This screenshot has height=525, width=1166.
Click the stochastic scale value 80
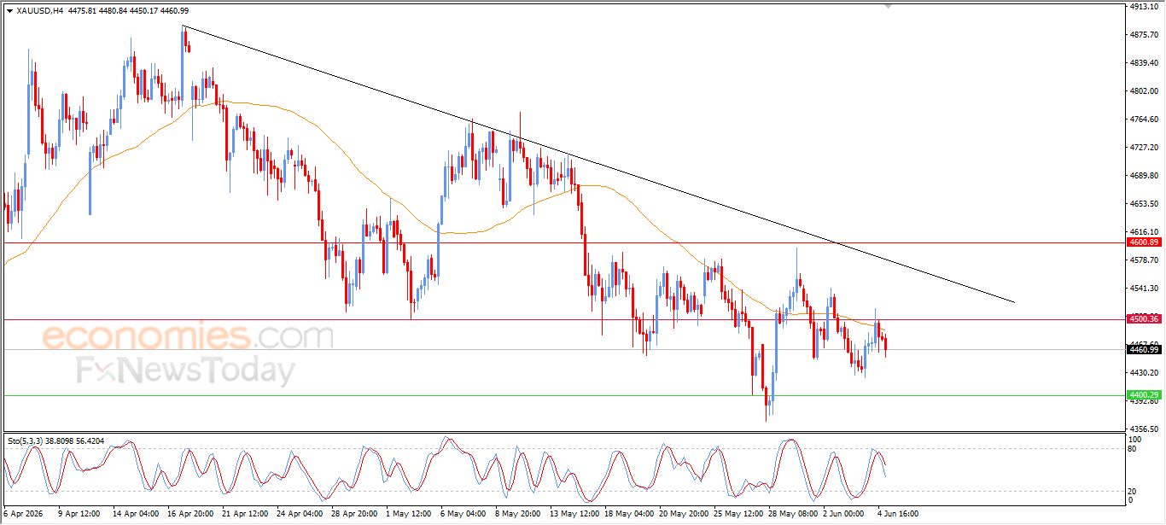pos(1133,448)
